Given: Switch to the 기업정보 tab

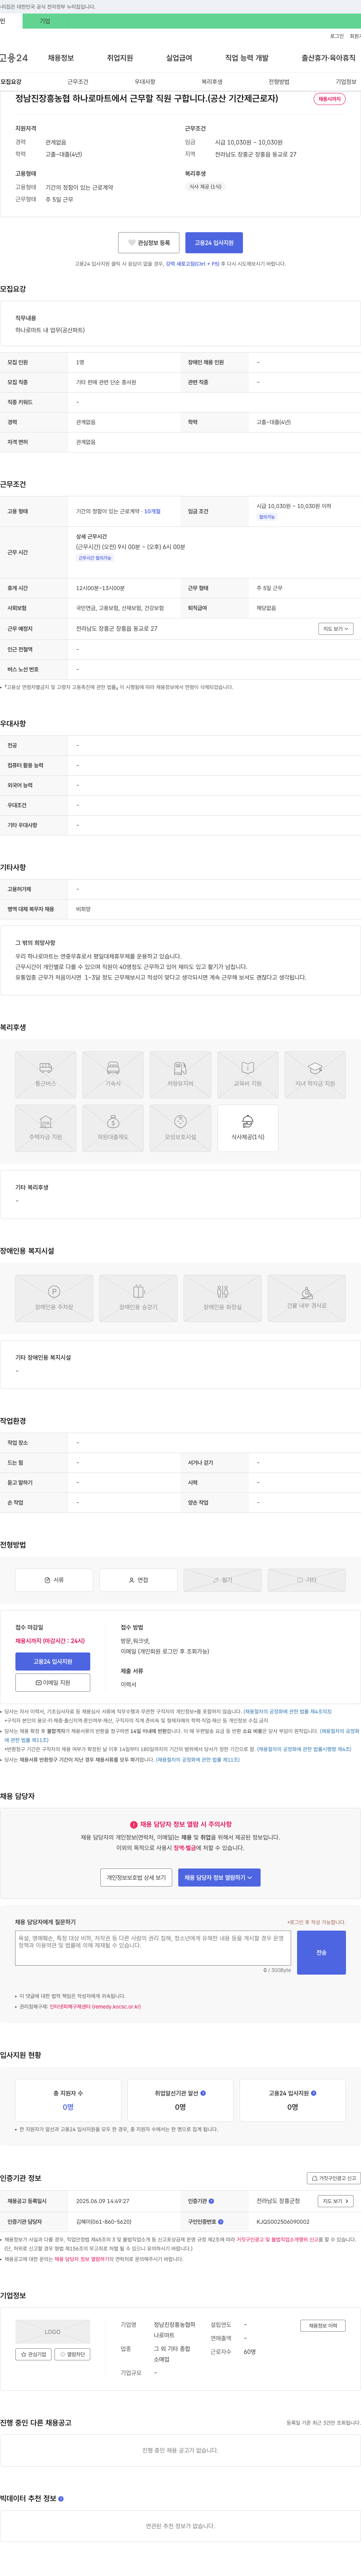Looking at the screenshot, I should (346, 82).
